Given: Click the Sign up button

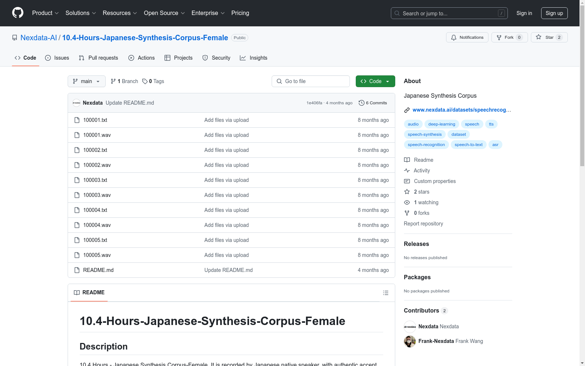Looking at the screenshot, I should point(554,13).
